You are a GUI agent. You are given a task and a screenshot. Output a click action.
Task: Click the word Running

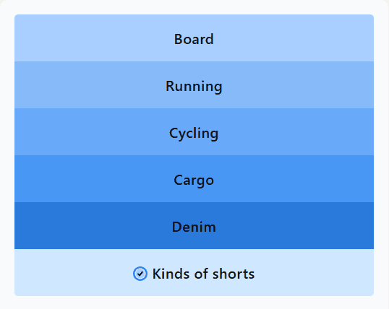click(x=194, y=87)
